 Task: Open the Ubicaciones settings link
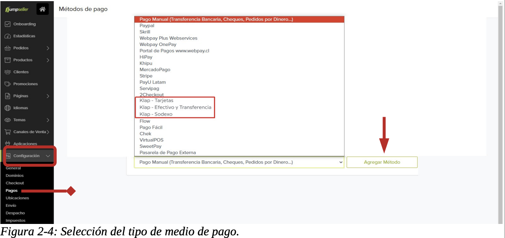click(17, 198)
